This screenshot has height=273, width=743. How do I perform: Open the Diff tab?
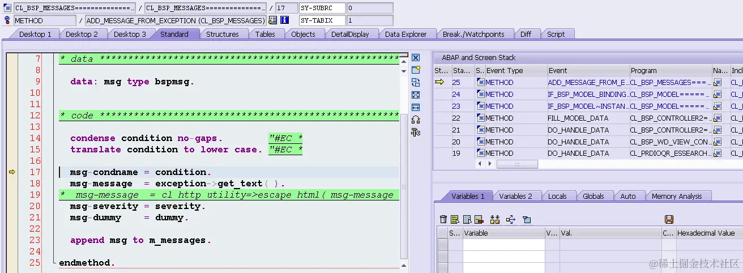(x=526, y=34)
